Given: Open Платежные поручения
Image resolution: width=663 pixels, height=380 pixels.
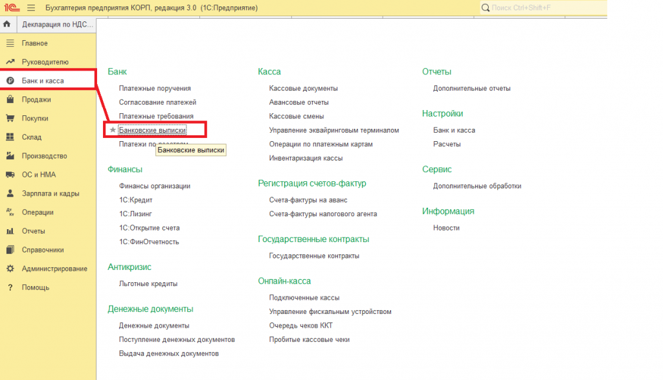Looking at the screenshot, I should 155,88.
